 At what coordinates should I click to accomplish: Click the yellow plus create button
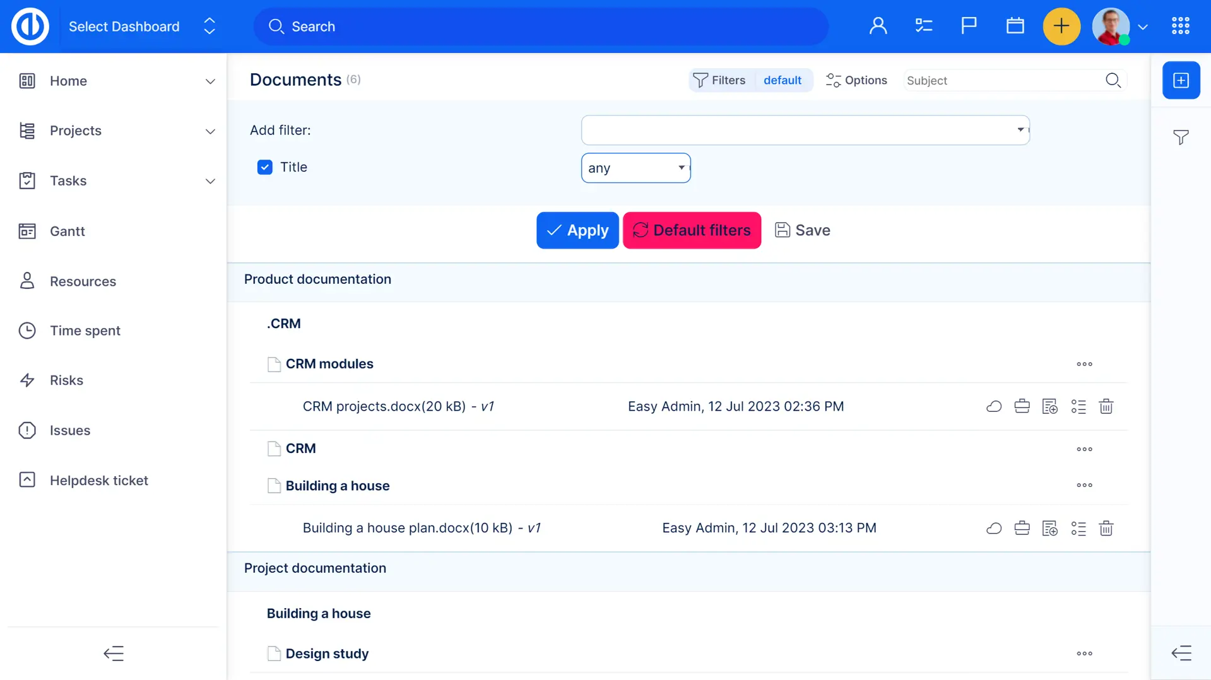pyautogui.click(x=1061, y=26)
